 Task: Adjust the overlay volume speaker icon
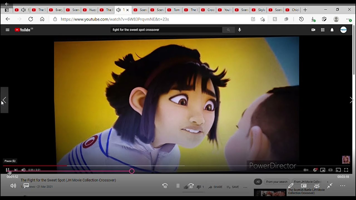point(13,186)
